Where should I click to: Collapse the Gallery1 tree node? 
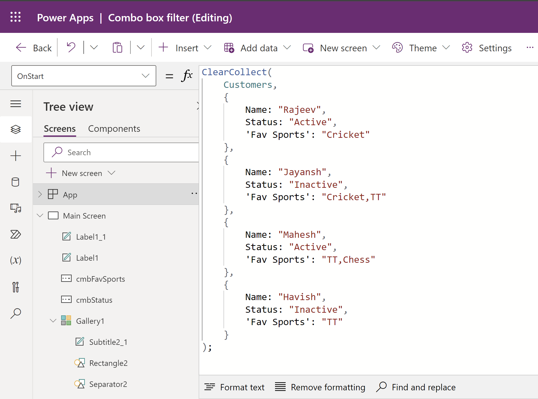click(53, 321)
